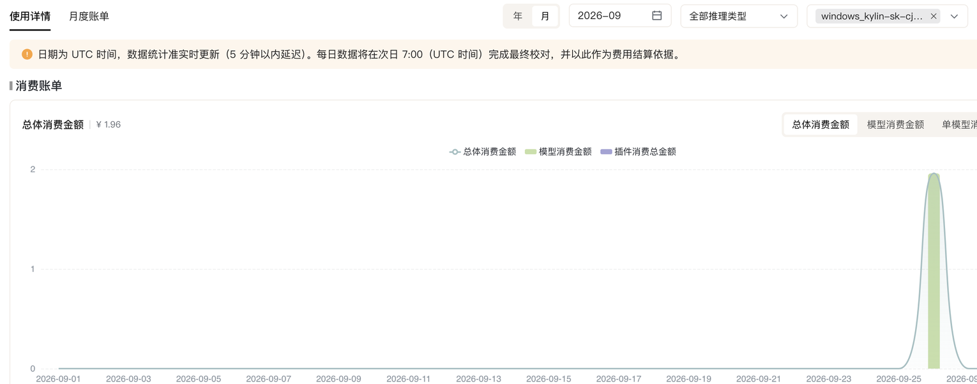Remove the windows_kylin-sk-cj tag

coord(934,17)
